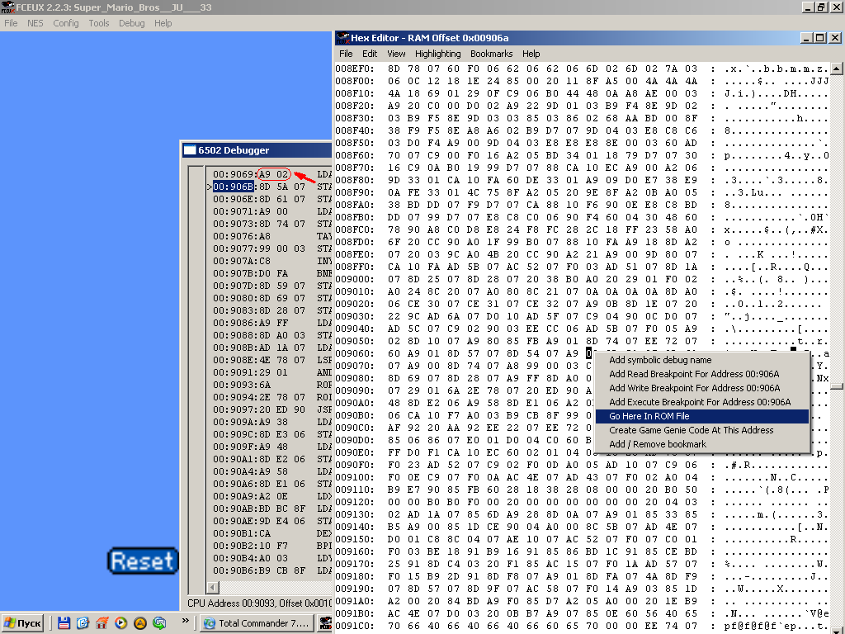
Task: Launch Windows Media Player from quick launch
Action: tap(120, 623)
